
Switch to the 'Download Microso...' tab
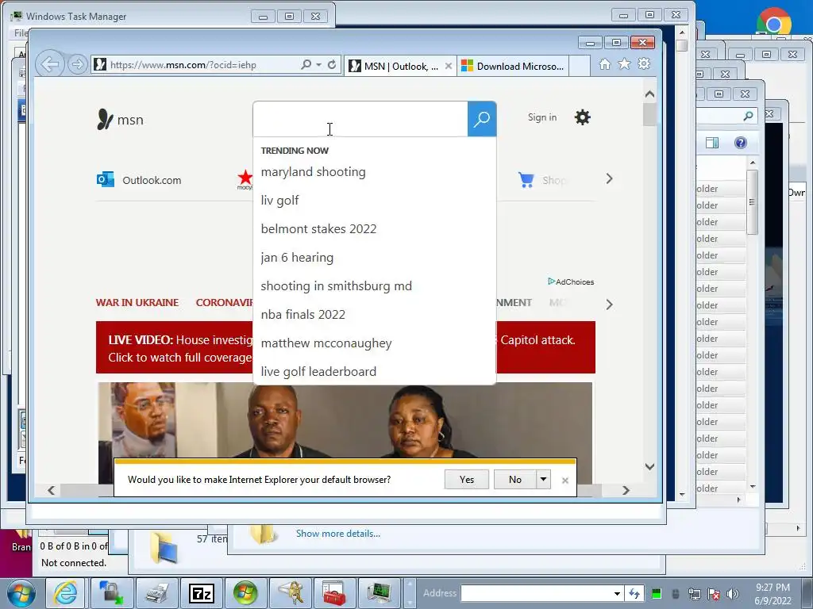click(513, 67)
